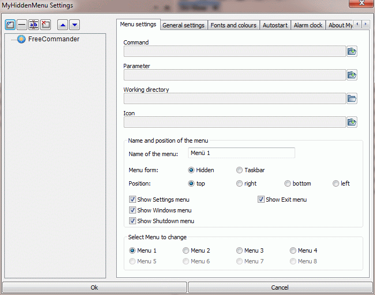Browse for the Icon file
375x295 pixels.
(351, 122)
